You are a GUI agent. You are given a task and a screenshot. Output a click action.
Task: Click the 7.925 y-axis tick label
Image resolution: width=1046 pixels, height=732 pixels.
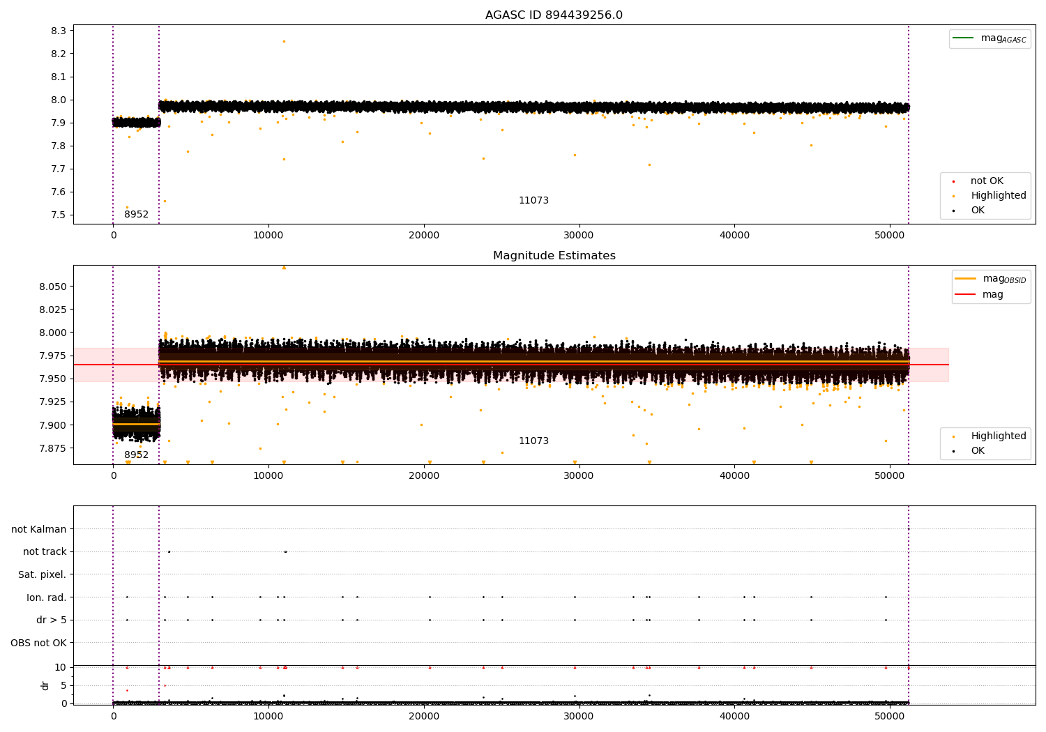tap(53, 402)
